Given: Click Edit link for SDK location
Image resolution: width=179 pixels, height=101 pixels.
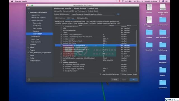Looking at the screenshot, I should pos(118,14).
